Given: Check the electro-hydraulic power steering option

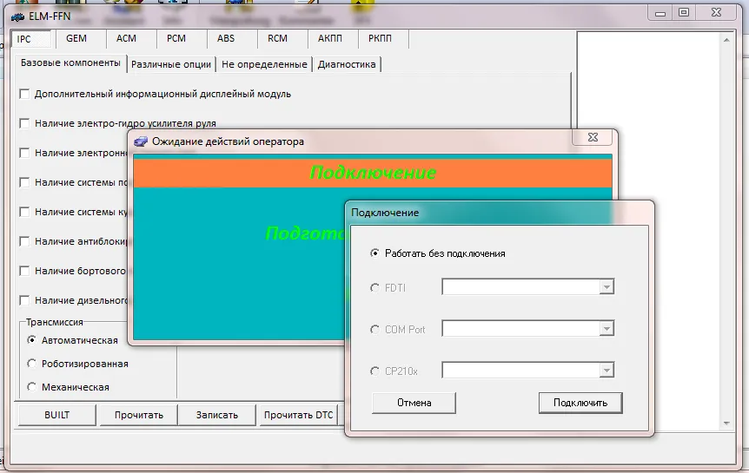Looking at the screenshot, I should 24,123.
